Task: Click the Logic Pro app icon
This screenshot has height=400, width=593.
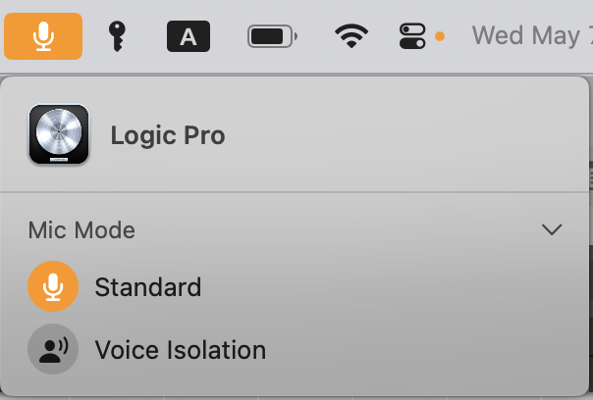Action: coord(59,134)
